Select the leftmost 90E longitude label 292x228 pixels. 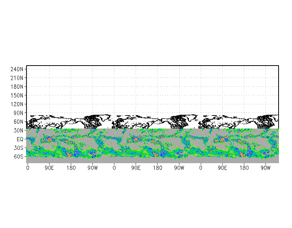[49, 168]
